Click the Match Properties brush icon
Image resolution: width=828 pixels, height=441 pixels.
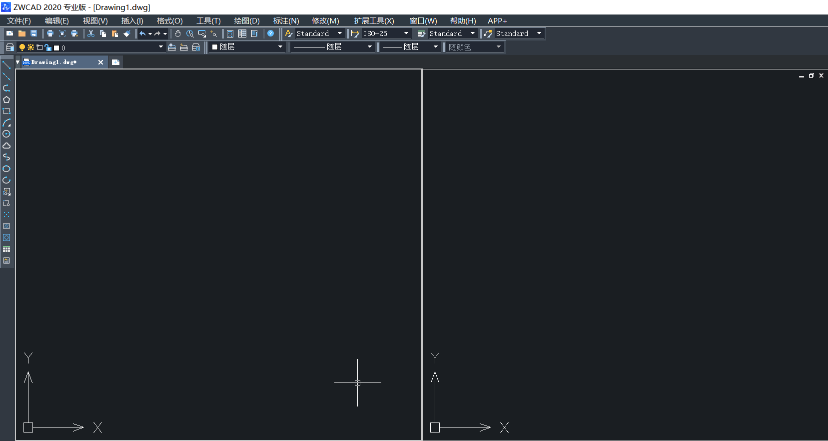click(127, 33)
